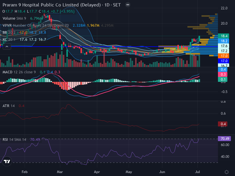
Task: Click the Volume SMA 9 indicator label
Action: pyautogui.click(x=14, y=18)
